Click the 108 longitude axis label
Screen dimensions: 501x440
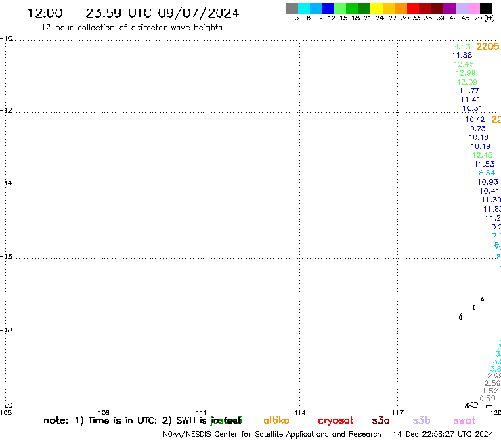[104, 412]
